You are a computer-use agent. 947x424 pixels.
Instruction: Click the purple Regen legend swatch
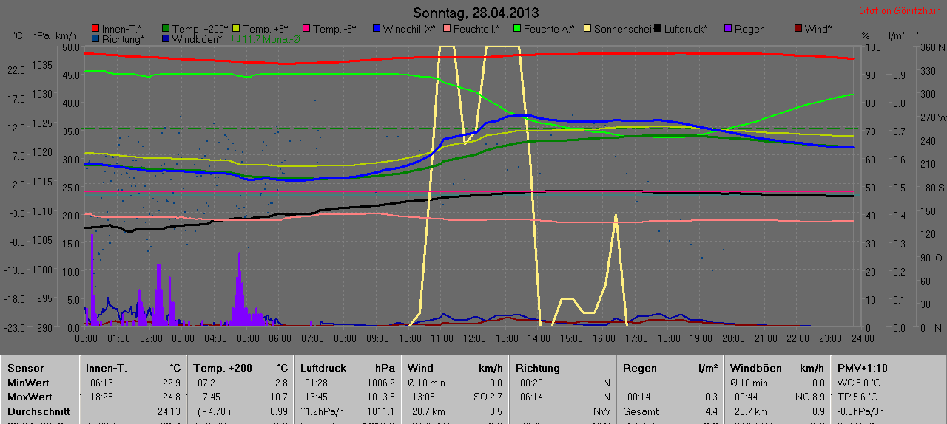tap(728, 29)
